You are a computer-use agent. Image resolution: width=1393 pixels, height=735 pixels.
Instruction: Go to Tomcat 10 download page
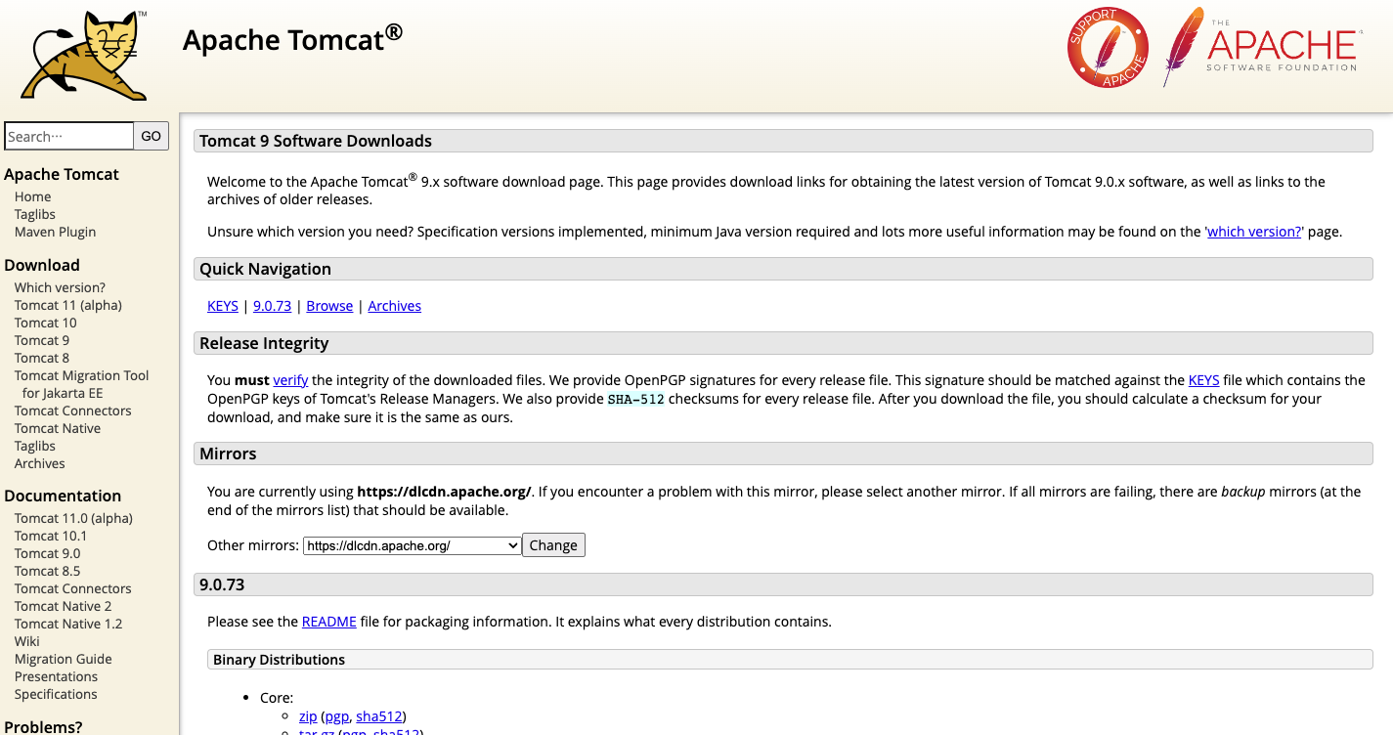[x=45, y=323]
